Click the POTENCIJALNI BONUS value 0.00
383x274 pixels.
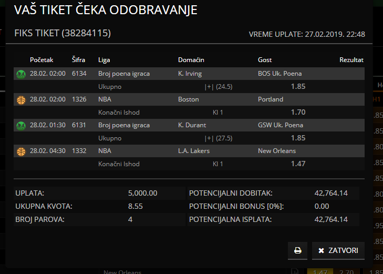[x=322, y=206]
